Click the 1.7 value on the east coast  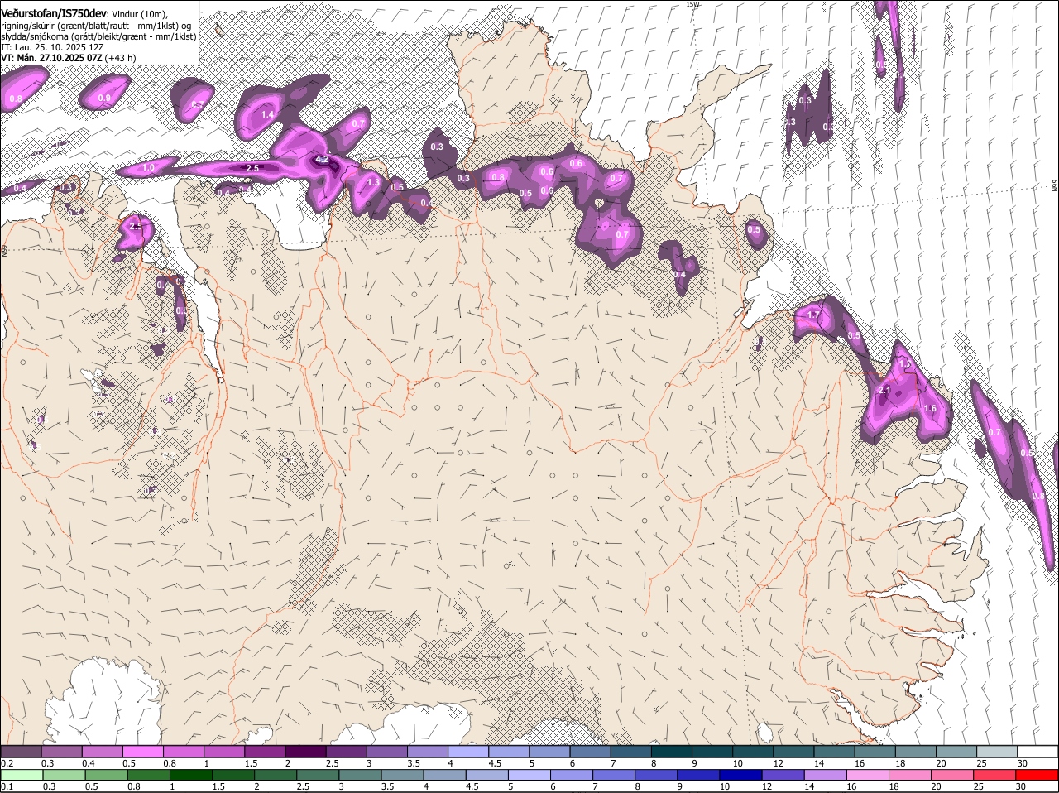pos(813,315)
